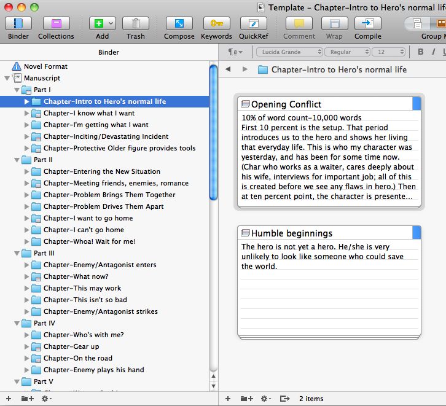Enter Compose full screen mode
This screenshot has width=446, height=406.
click(x=179, y=23)
